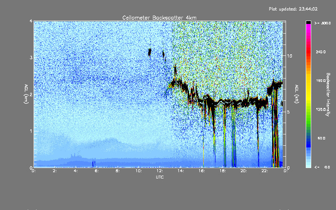Click the '14:' hour label on the time axis
This screenshot has height=210, width=336.
(x=181, y=171)
